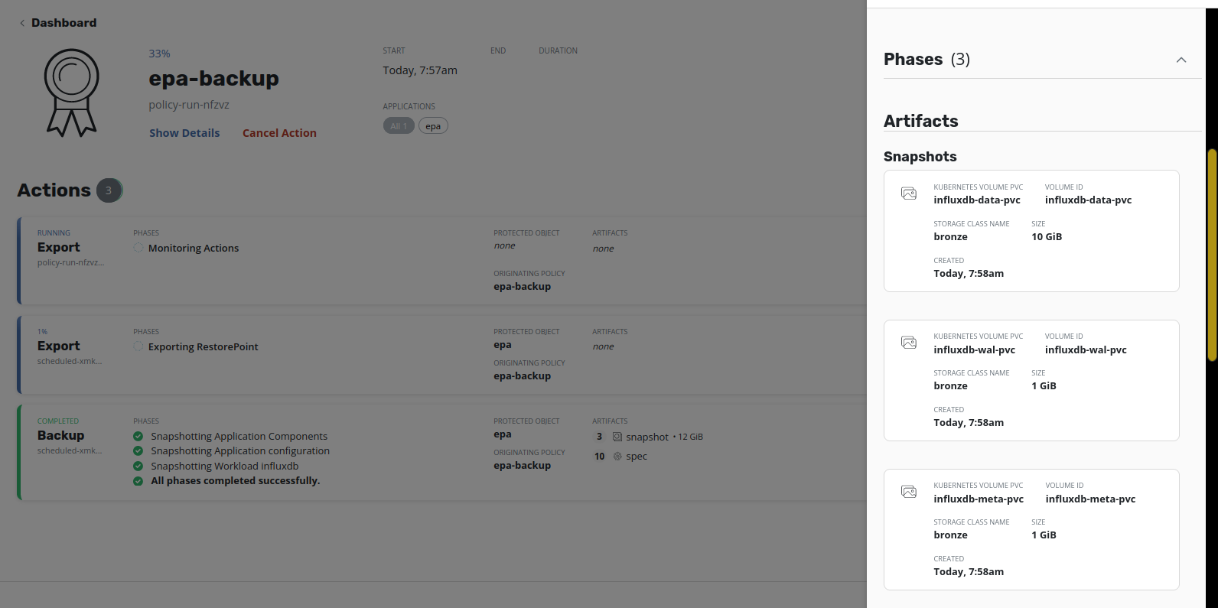Click the influxdb-meta-pvc snapshot image icon
The width and height of the screenshot is (1218, 608).
909,492
